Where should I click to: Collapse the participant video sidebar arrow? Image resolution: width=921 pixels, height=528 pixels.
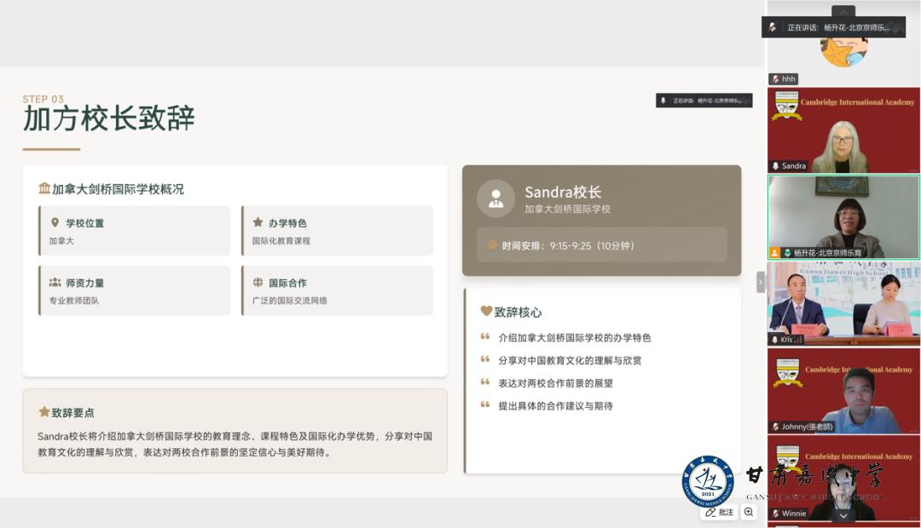coord(761,282)
